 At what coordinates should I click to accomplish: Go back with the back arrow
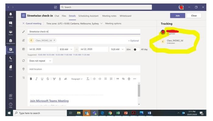(9, 7)
